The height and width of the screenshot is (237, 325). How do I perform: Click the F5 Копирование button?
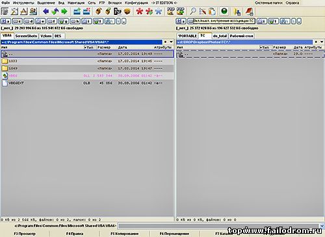(124, 234)
